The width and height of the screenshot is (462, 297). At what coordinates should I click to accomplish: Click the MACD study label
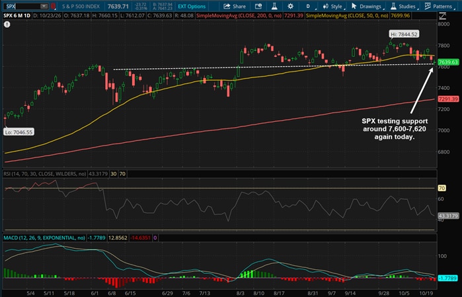[44, 237]
